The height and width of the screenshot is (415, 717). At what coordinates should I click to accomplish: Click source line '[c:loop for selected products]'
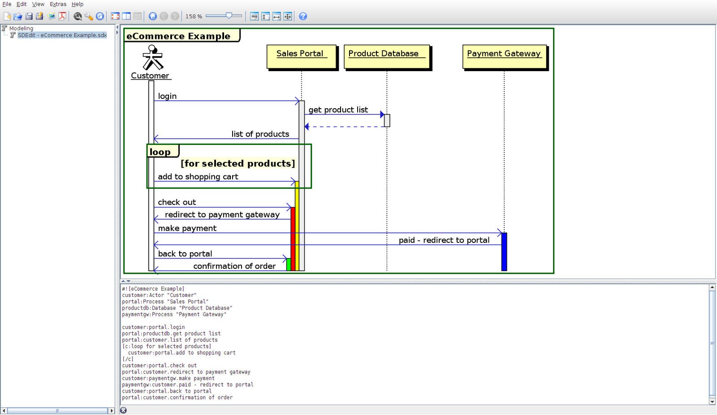(167, 346)
